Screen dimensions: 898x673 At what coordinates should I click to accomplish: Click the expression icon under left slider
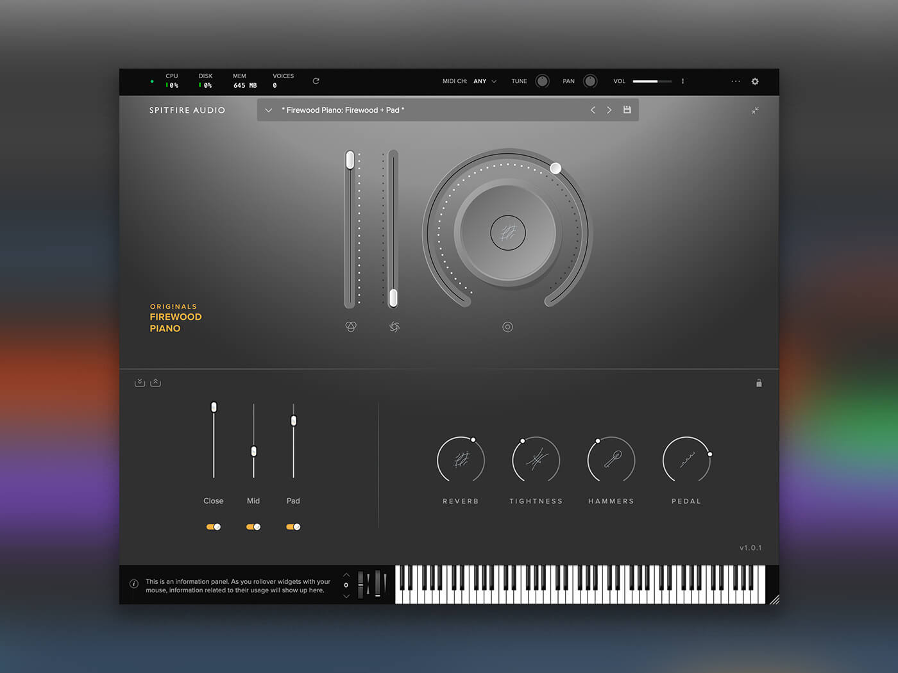(x=351, y=327)
